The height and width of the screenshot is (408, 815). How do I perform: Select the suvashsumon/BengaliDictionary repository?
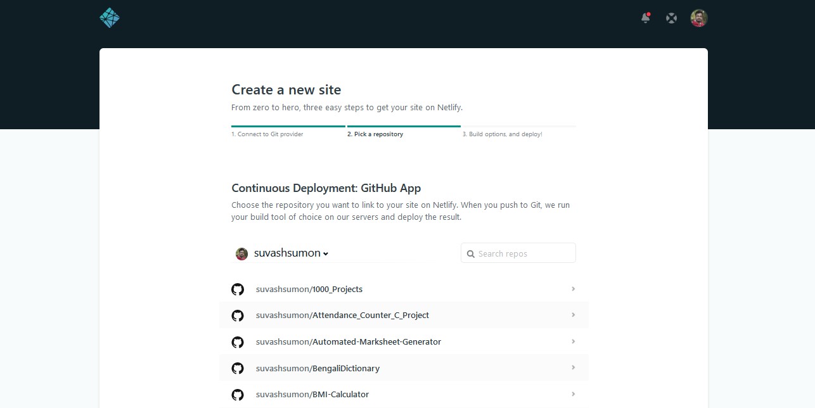[404, 368]
